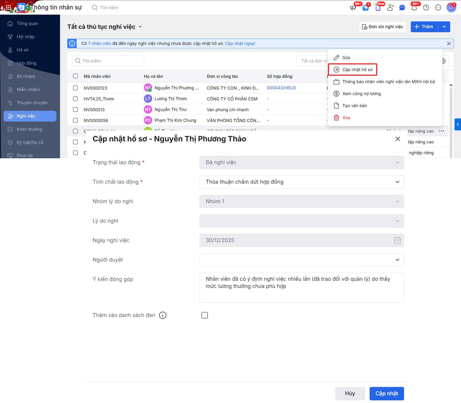Click the add user icon in header
Viewport: 461px width, 403px height.
tap(390, 8)
